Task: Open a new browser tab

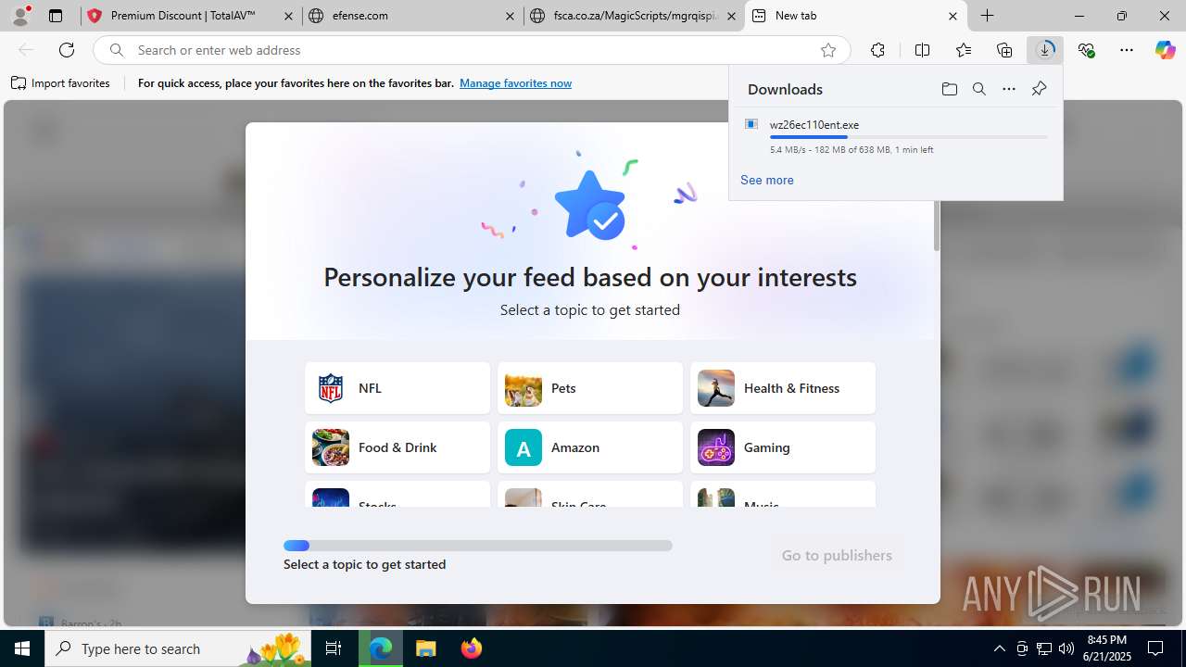Action: click(988, 16)
